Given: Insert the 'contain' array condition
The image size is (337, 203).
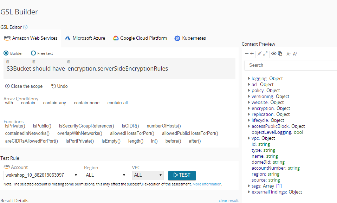Looking at the screenshot, I should (x=28, y=103).
